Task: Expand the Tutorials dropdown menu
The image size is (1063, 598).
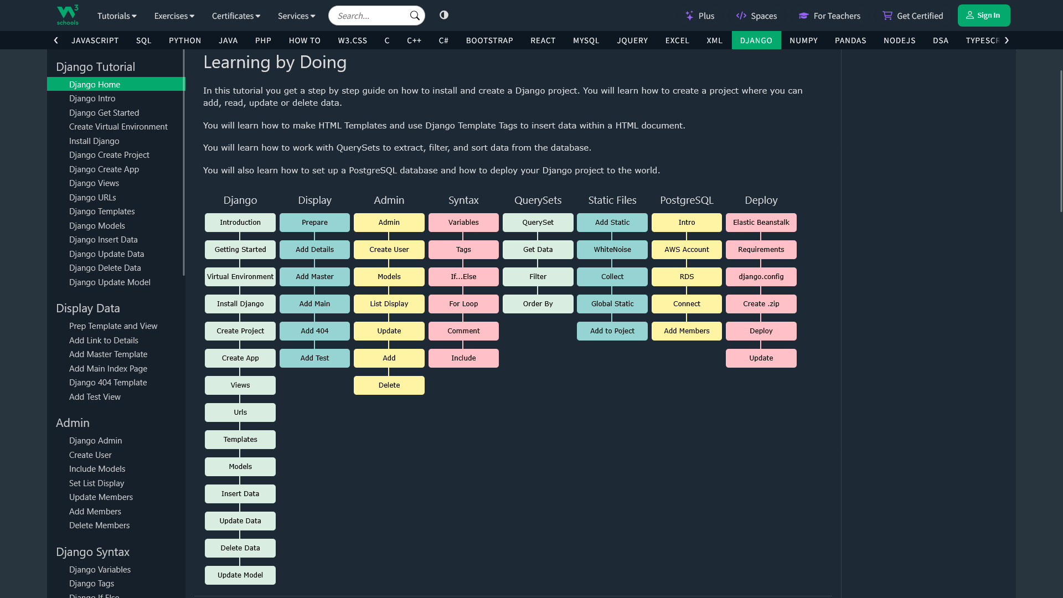Action: 117,16
